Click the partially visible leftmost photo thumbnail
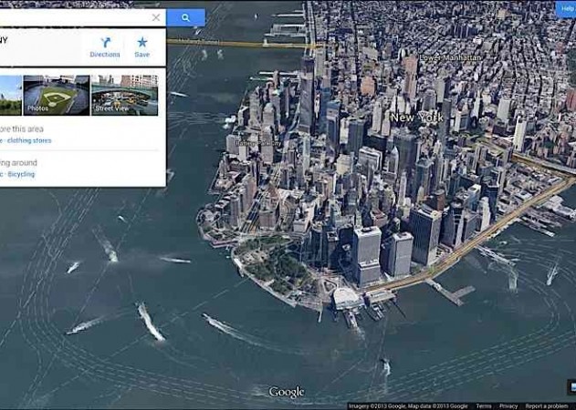The height and width of the screenshot is (410, 576). 11,96
